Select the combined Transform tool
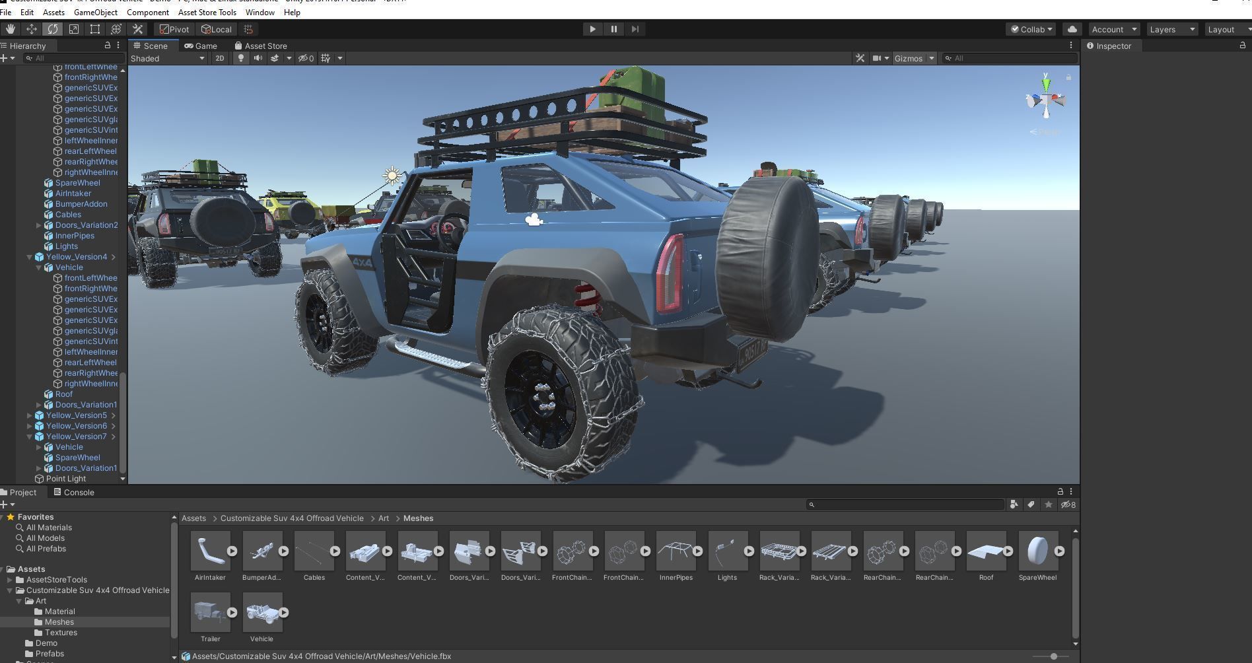This screenshot has height=663, width=1252. 116,29
